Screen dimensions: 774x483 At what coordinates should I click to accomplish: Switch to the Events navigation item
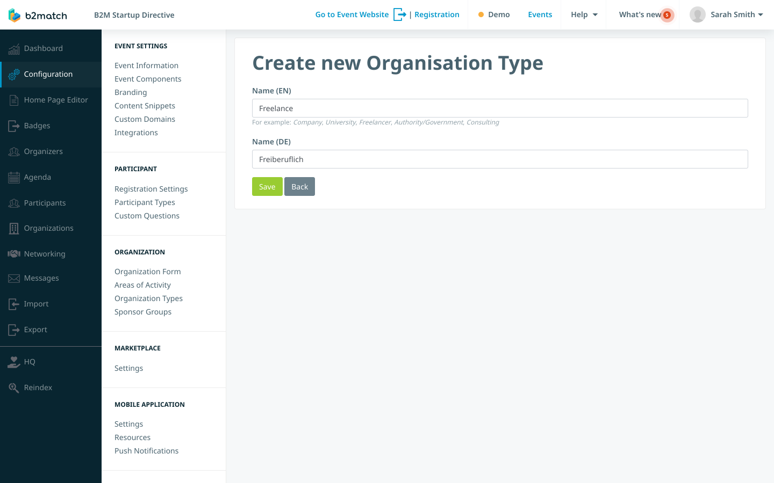540,14
